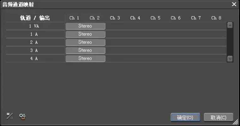This screenshot has height=126, width=240.
Task: Select the Ch 5 column header
Action: coord(155,18)
